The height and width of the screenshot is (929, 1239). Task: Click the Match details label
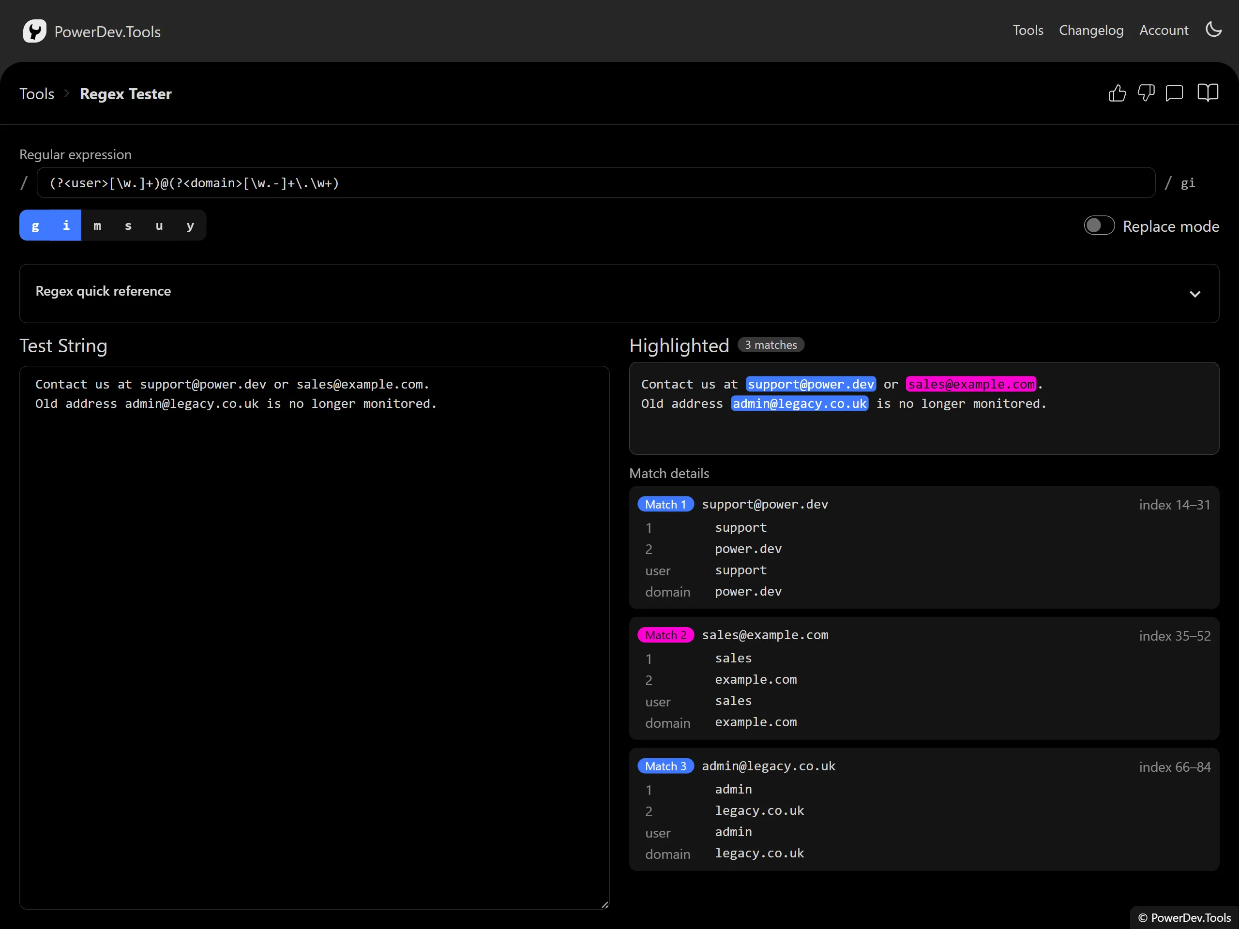(669, 473)
